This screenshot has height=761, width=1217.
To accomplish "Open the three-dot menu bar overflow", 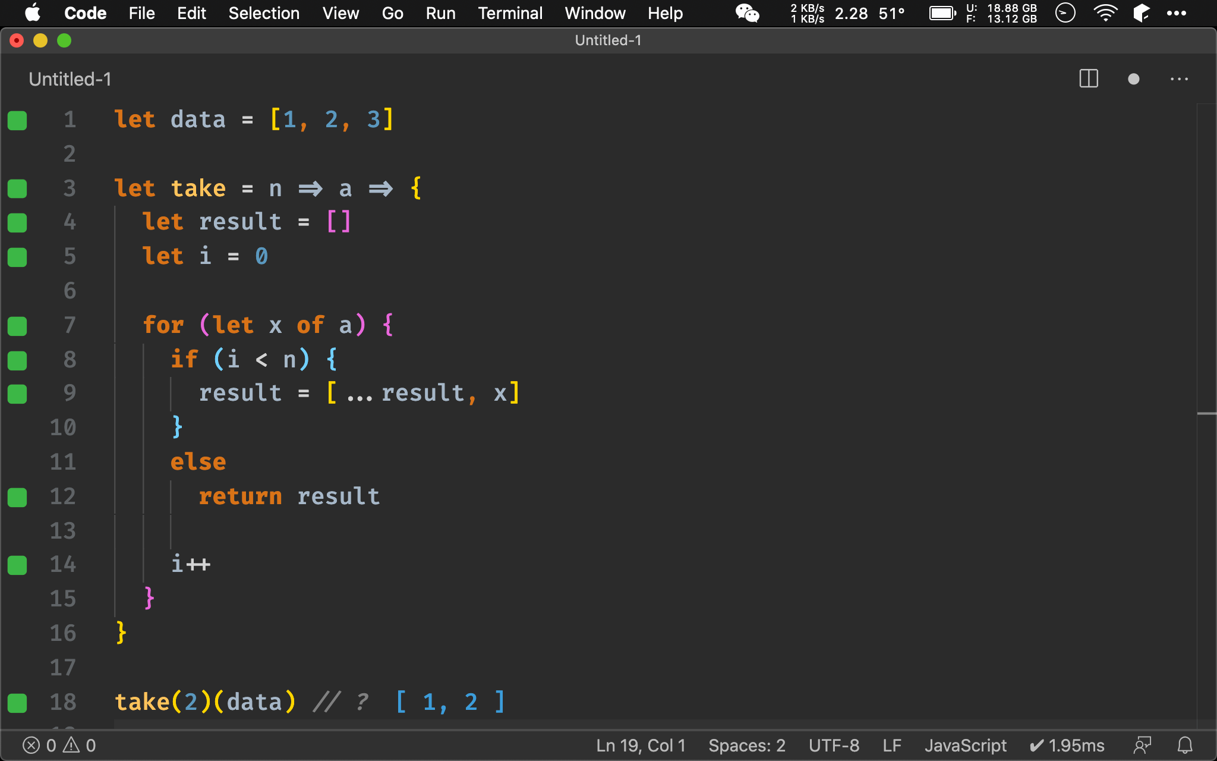I will (1177, 13).
